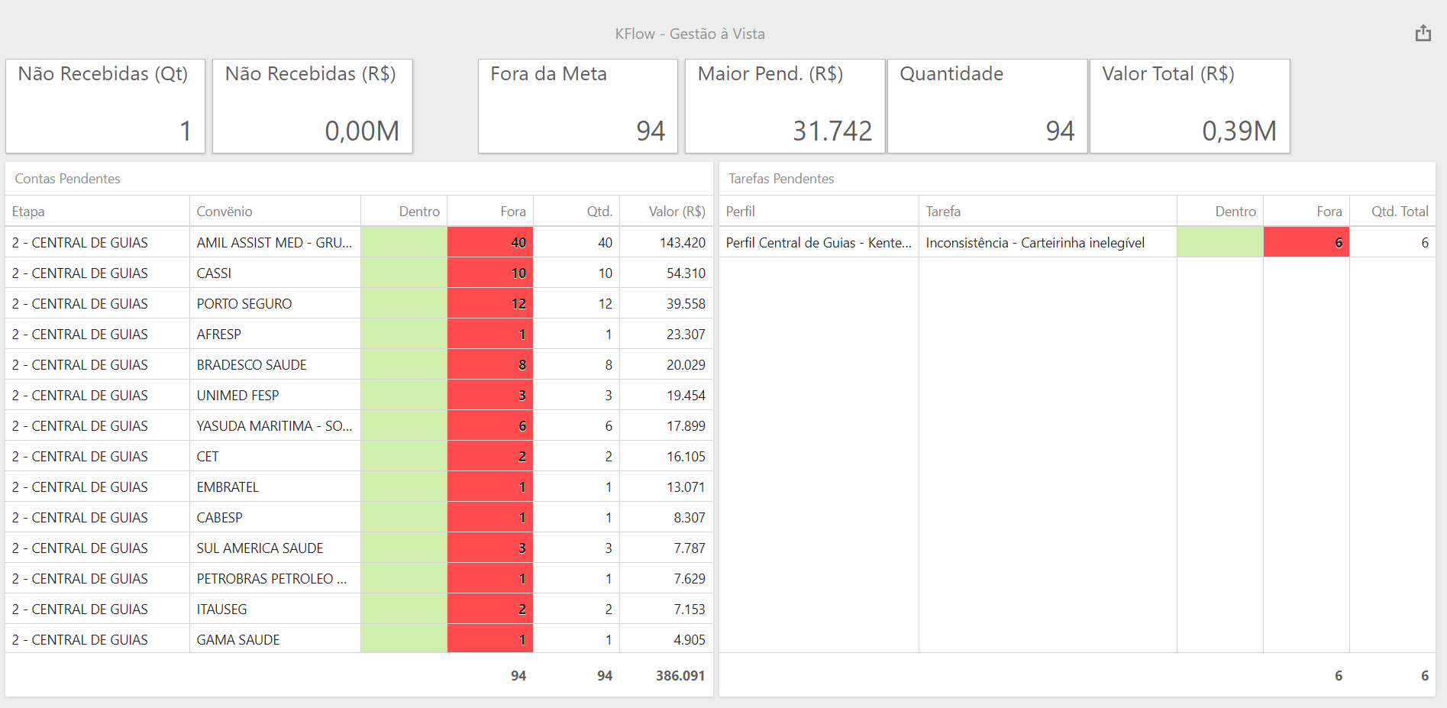
Task: Click the export/share icon at top right
Action: pos(1423,33)
